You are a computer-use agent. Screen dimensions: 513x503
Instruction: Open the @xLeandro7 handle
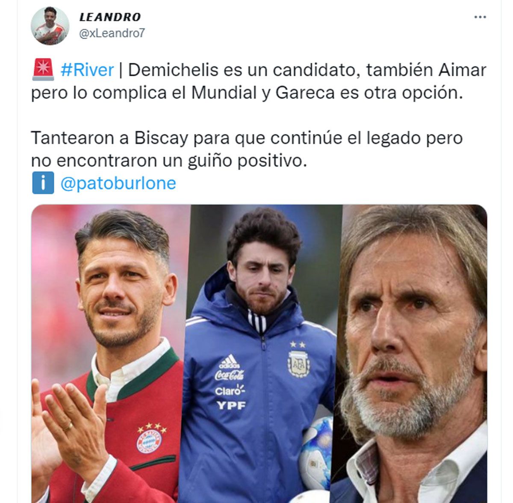112,33
